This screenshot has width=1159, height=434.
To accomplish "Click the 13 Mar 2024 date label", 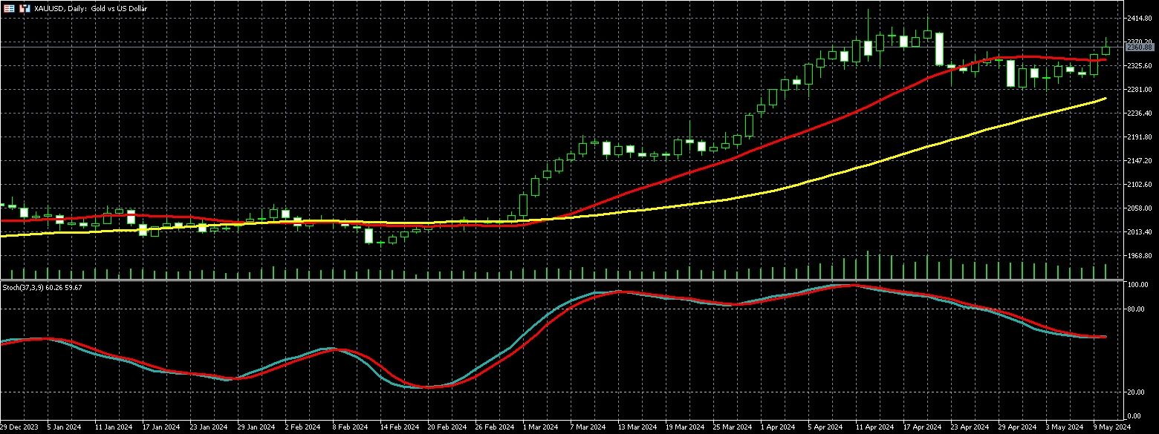I will tap(637, 427).
